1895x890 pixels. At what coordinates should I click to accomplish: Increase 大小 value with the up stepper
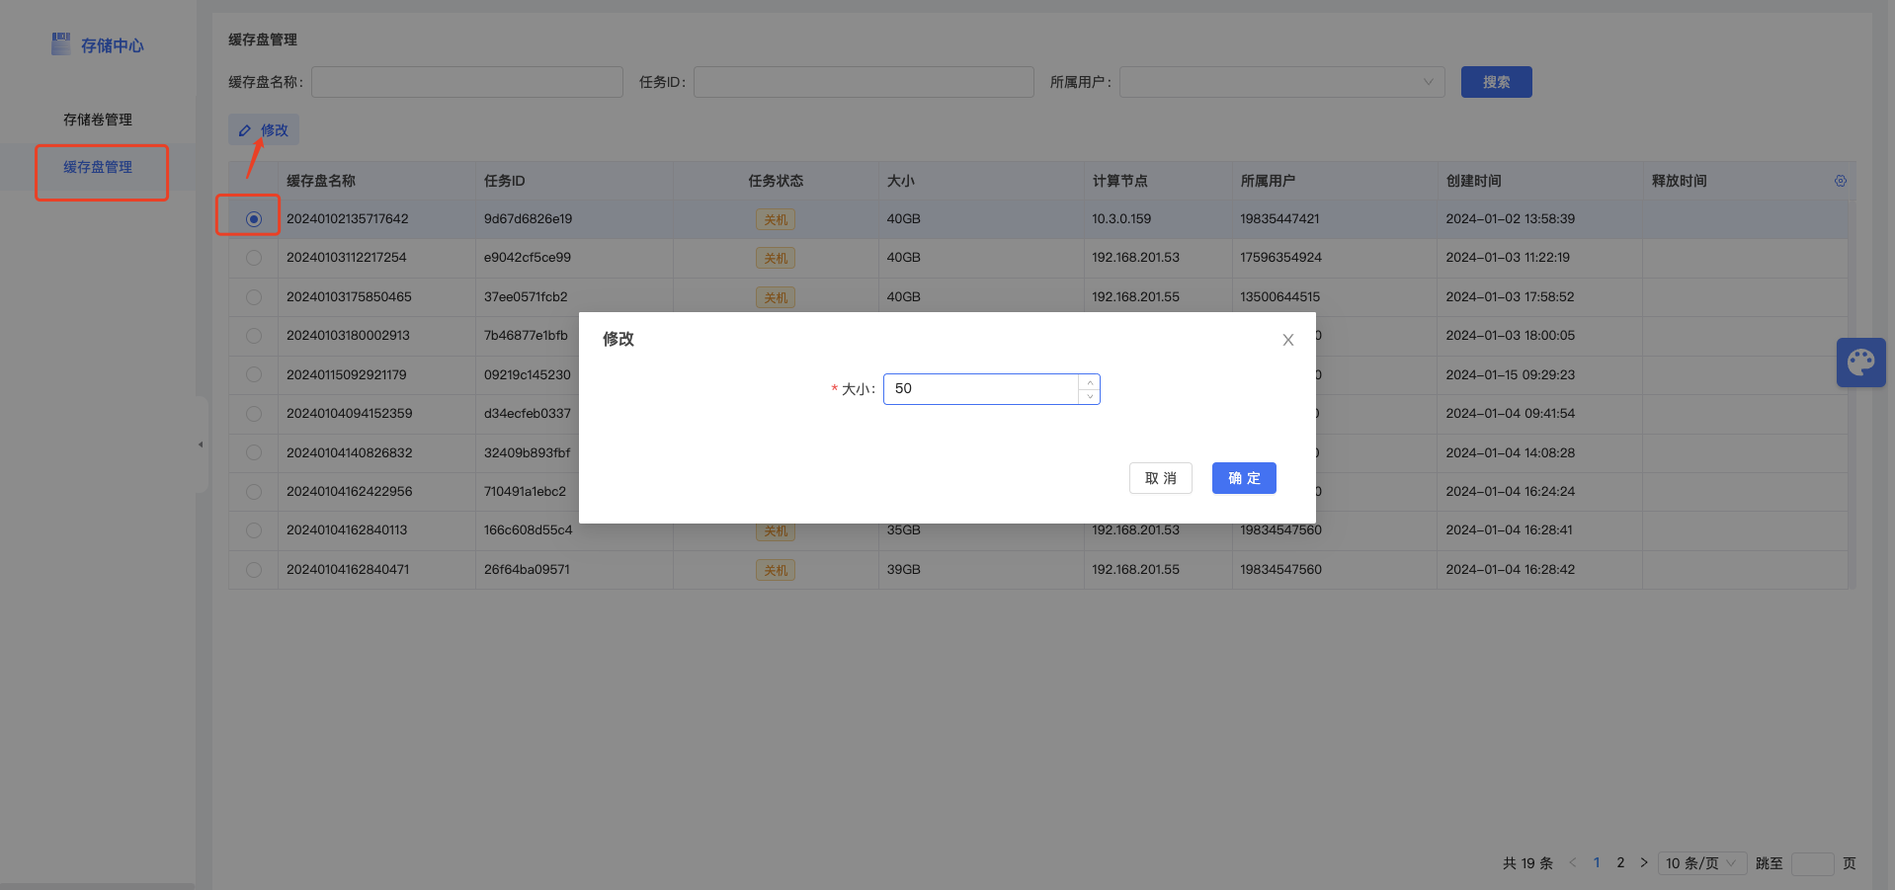[x=1090, y=382]
